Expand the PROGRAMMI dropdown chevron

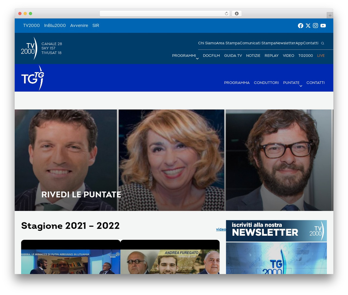pos(197,59)
